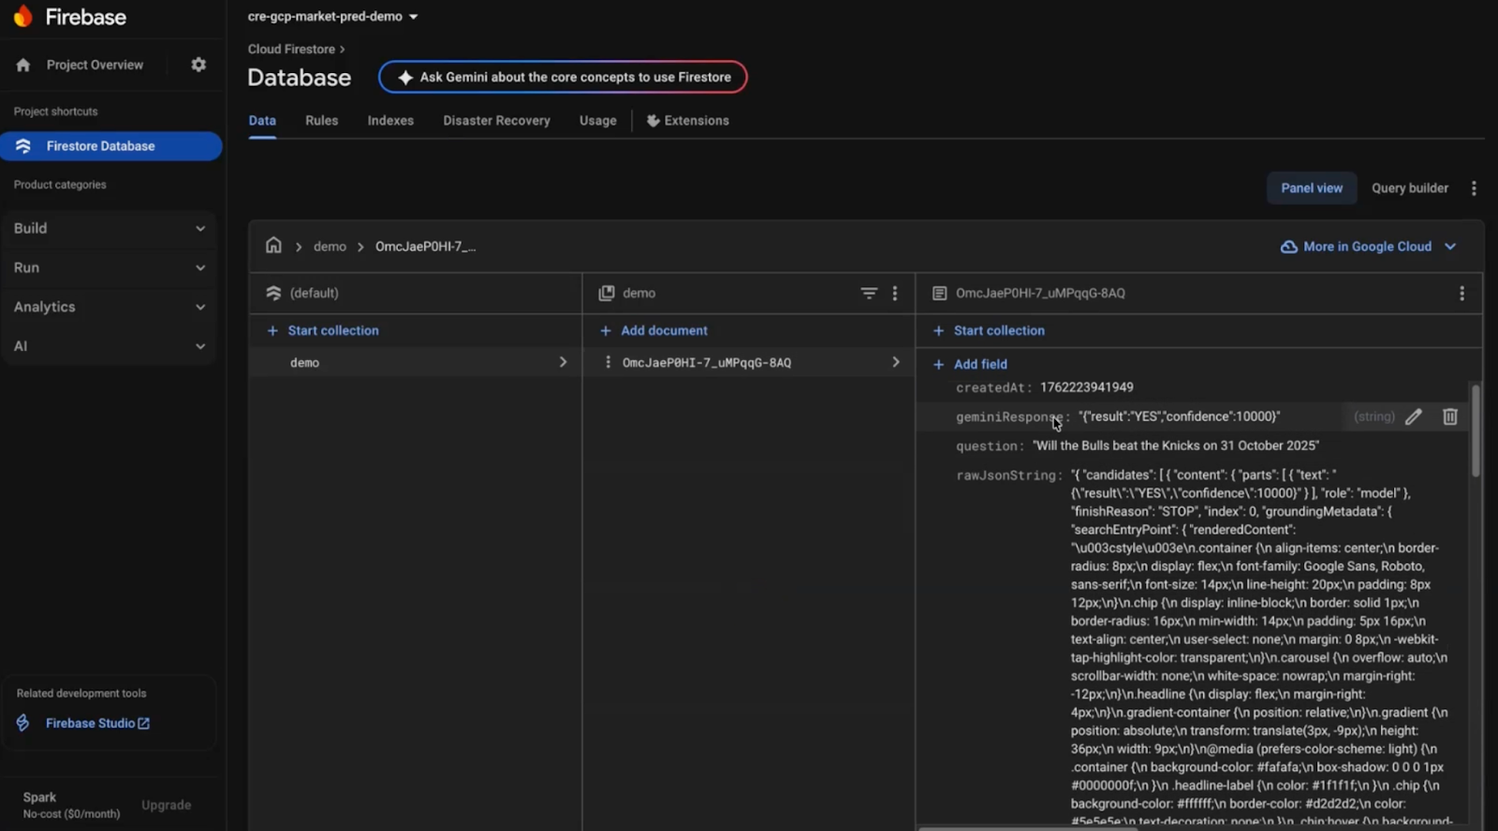
Task: Click the document fields vertical scrollbar
Action: (1476, 430)
